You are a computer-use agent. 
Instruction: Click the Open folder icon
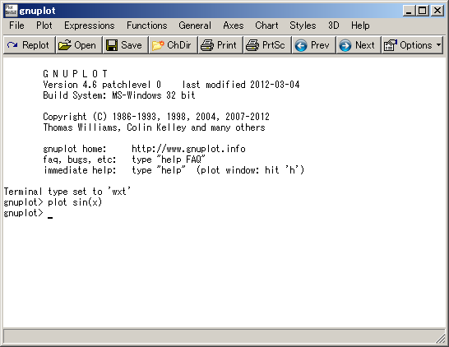click(x=64, y=45)
